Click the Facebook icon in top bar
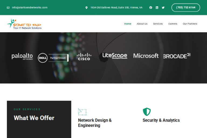This screenshot has height=138, width=207. pos(151,8)
